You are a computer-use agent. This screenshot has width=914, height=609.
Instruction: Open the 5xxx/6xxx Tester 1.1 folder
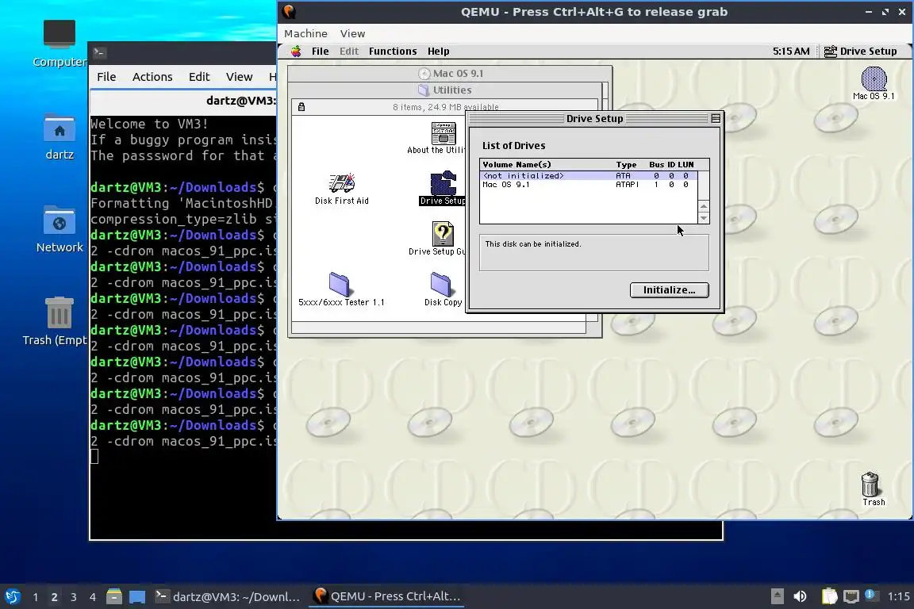[339, 285]
